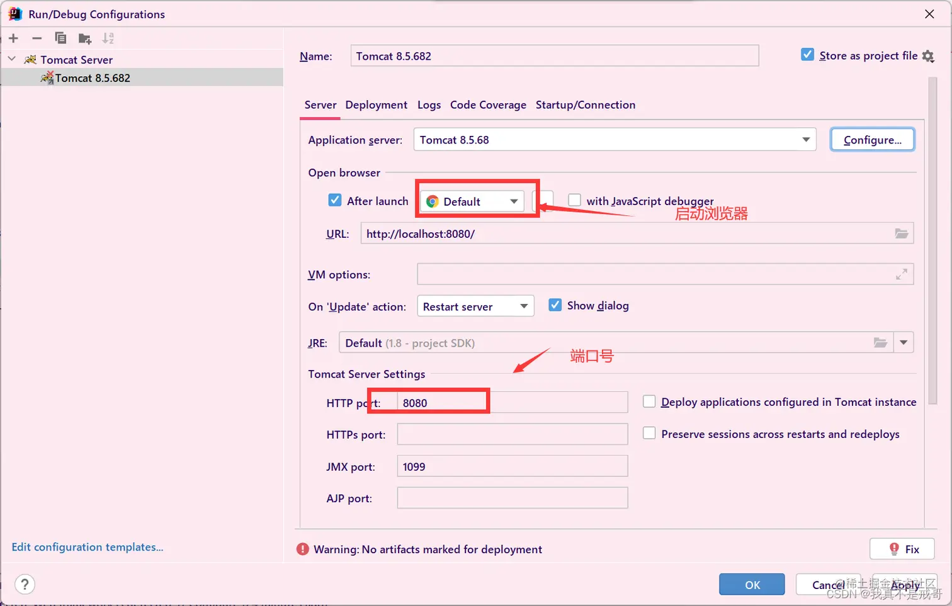Open the On 'Update' action dropdown

pyautogui.click(x=475, y=306)
